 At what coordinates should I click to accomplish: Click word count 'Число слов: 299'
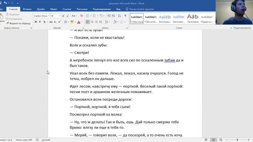pos(24,140)
